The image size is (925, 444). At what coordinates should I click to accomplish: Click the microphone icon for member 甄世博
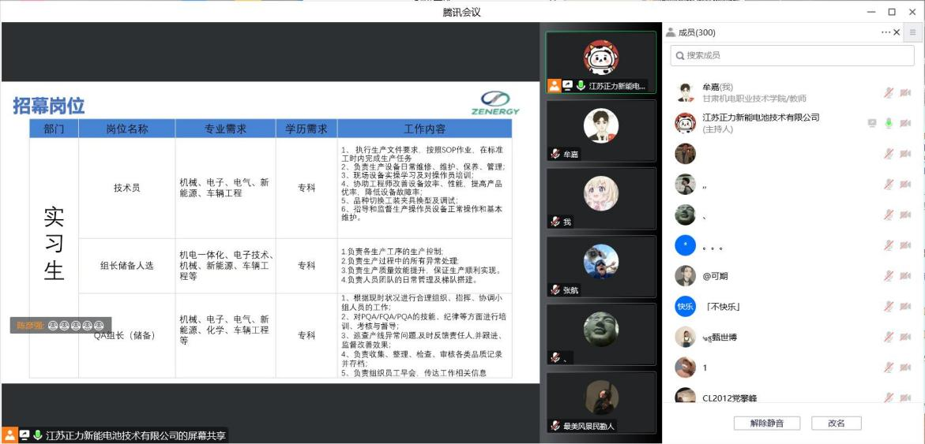(x=889, y=338)
